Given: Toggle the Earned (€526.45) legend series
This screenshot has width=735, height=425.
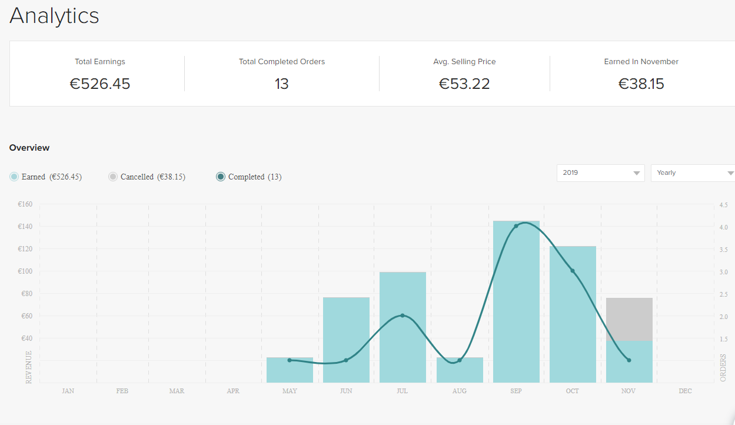Looking at the screenshot, I should (x=46, y=177).
